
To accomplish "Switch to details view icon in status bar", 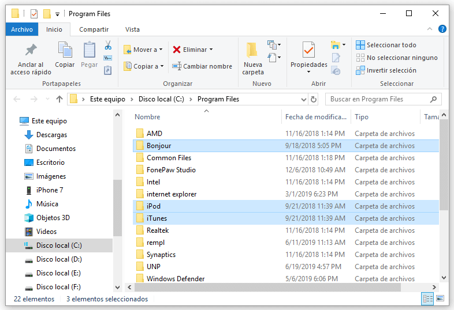I will point(427,298).
